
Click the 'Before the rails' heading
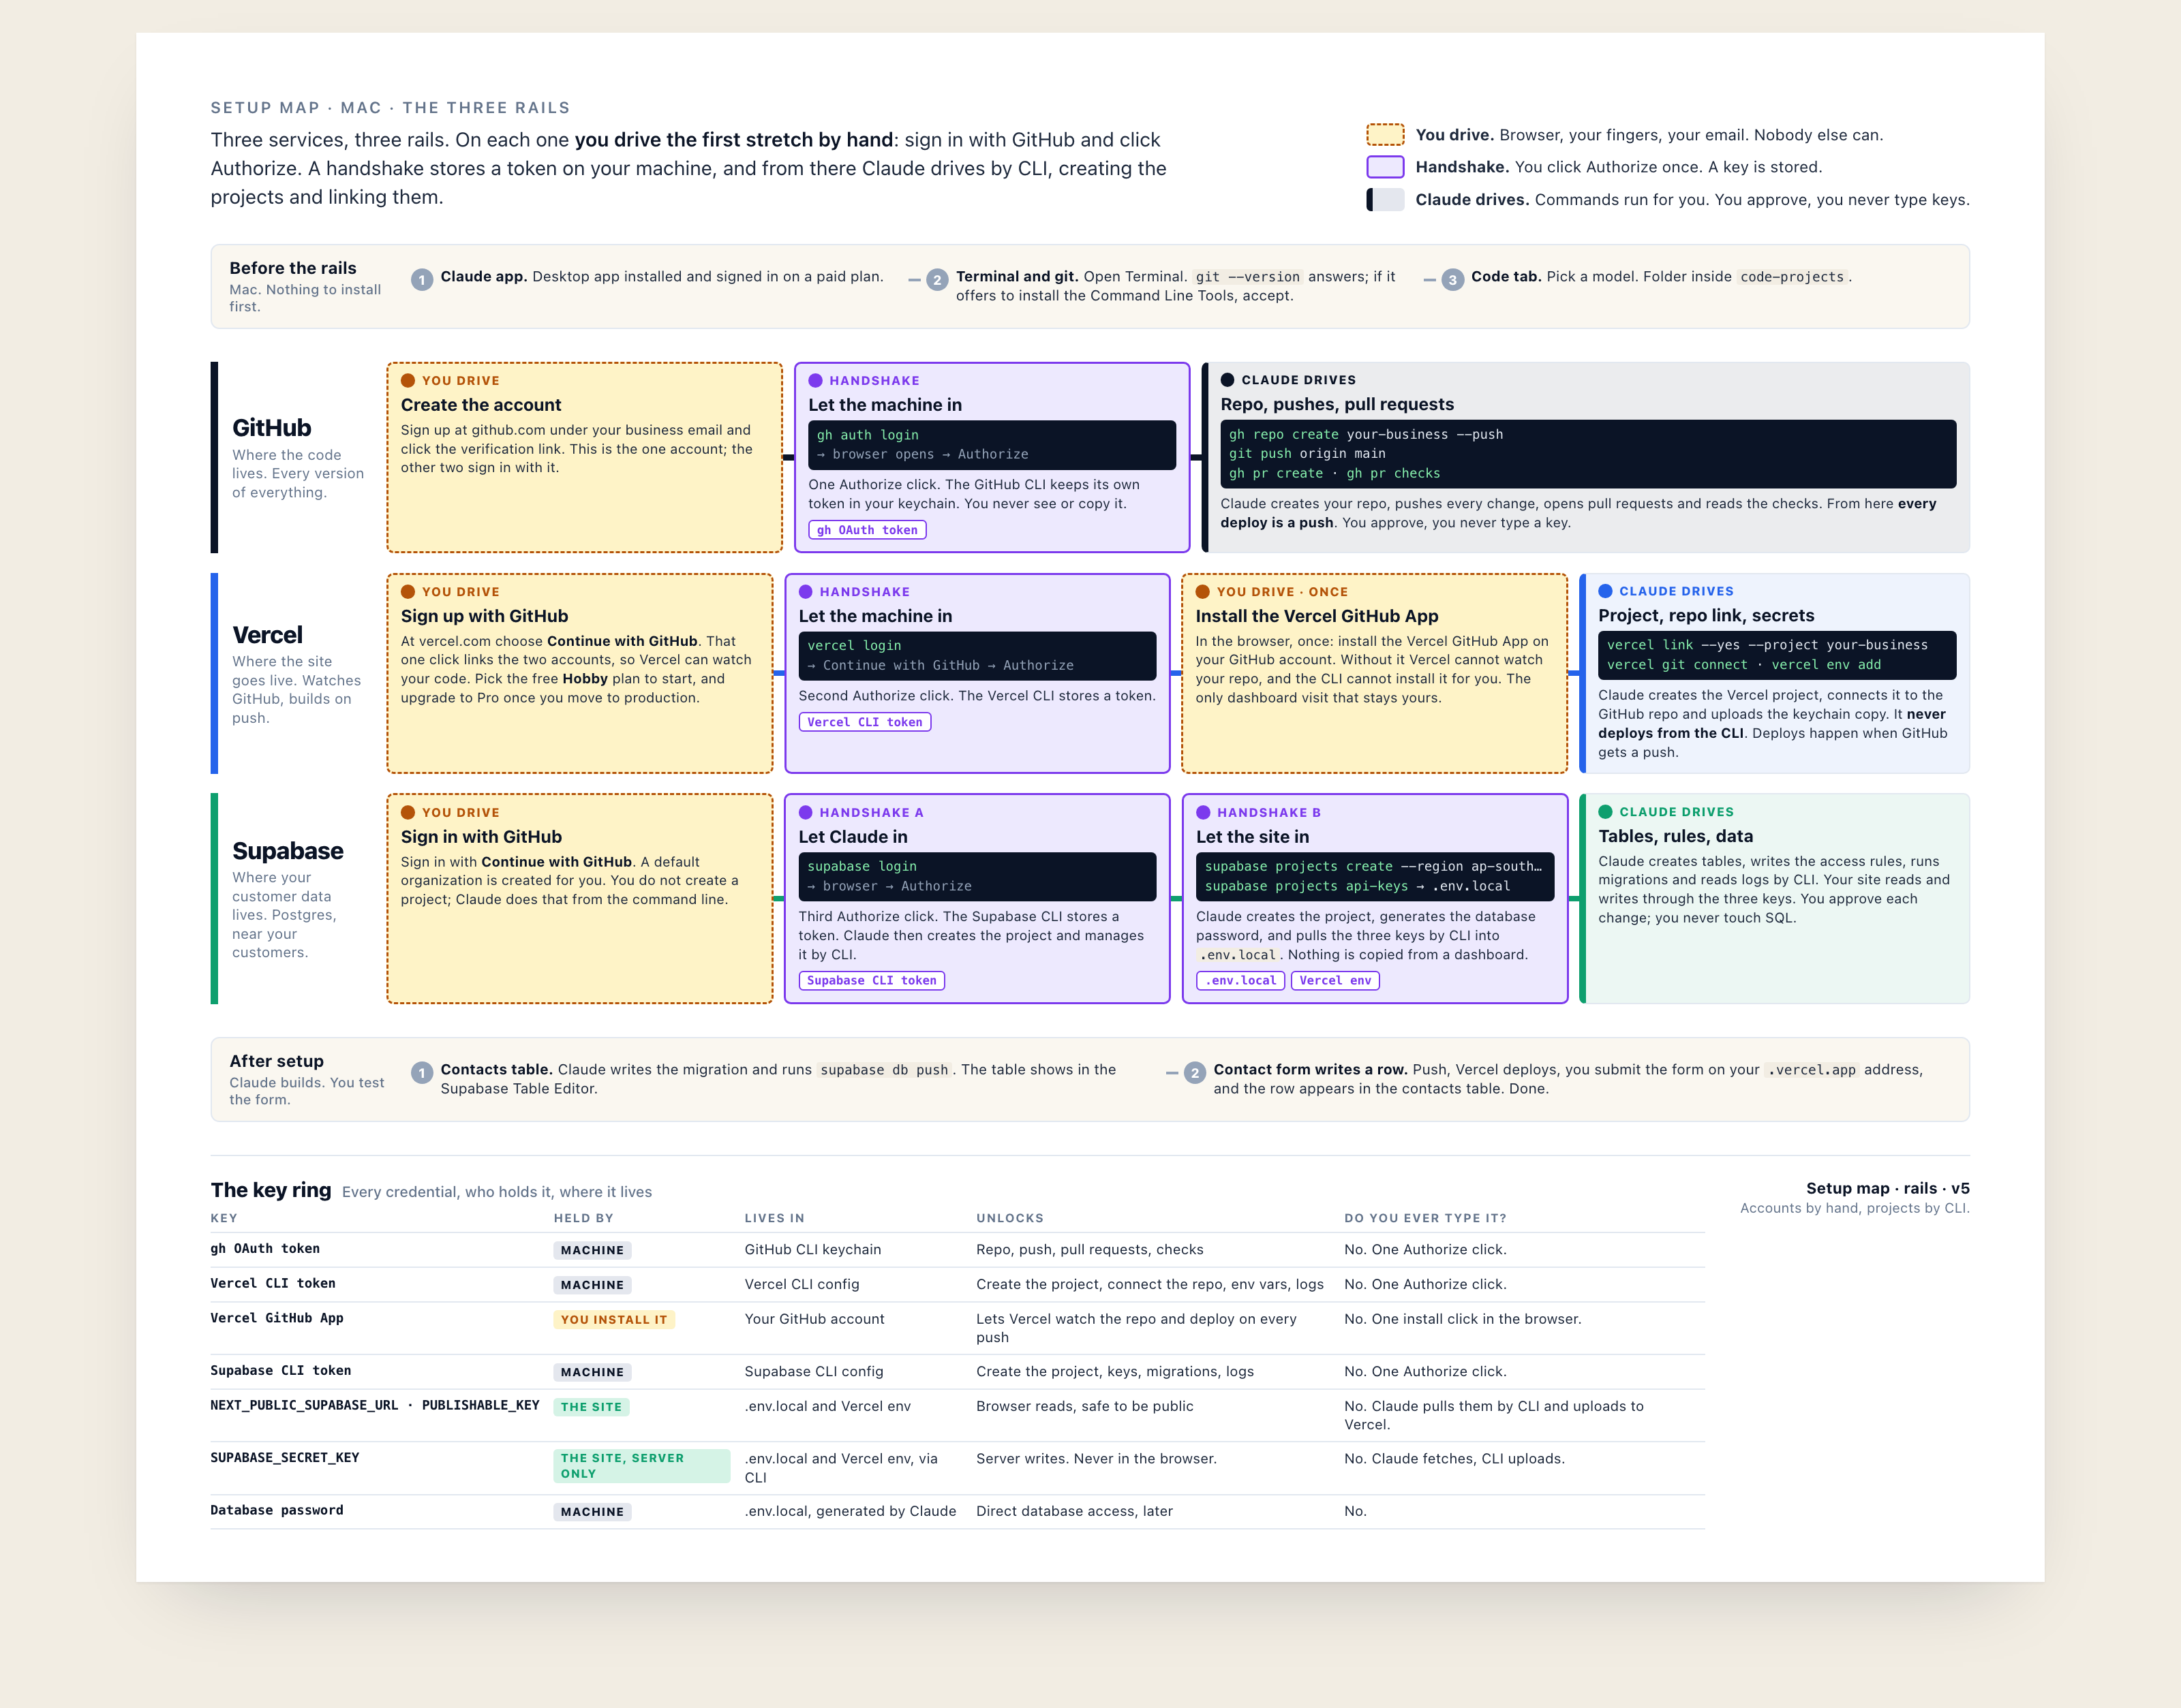[293, 268]
